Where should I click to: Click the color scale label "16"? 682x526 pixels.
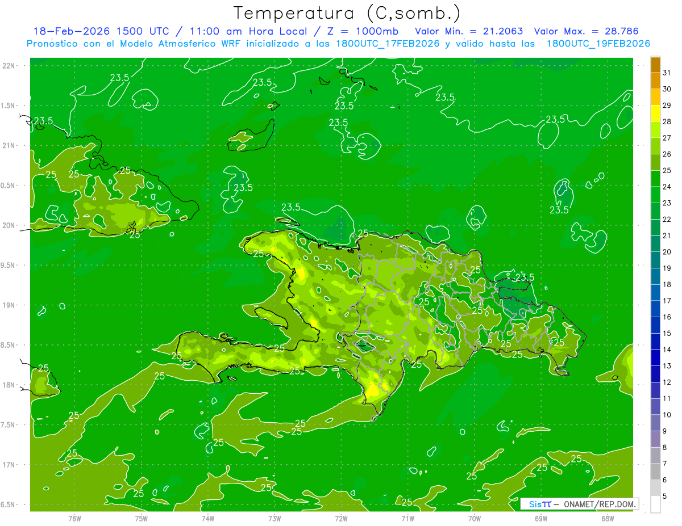click(667, 317)
